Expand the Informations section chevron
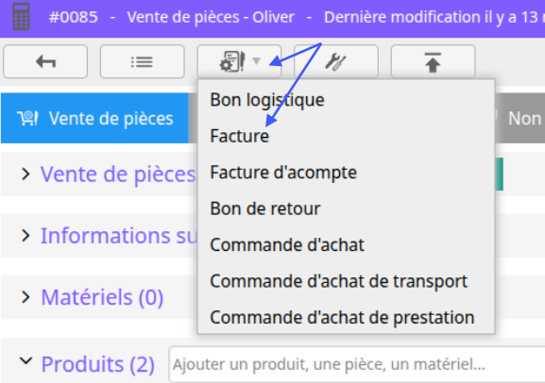Viewport: 545px width, 383px height. 26,236
